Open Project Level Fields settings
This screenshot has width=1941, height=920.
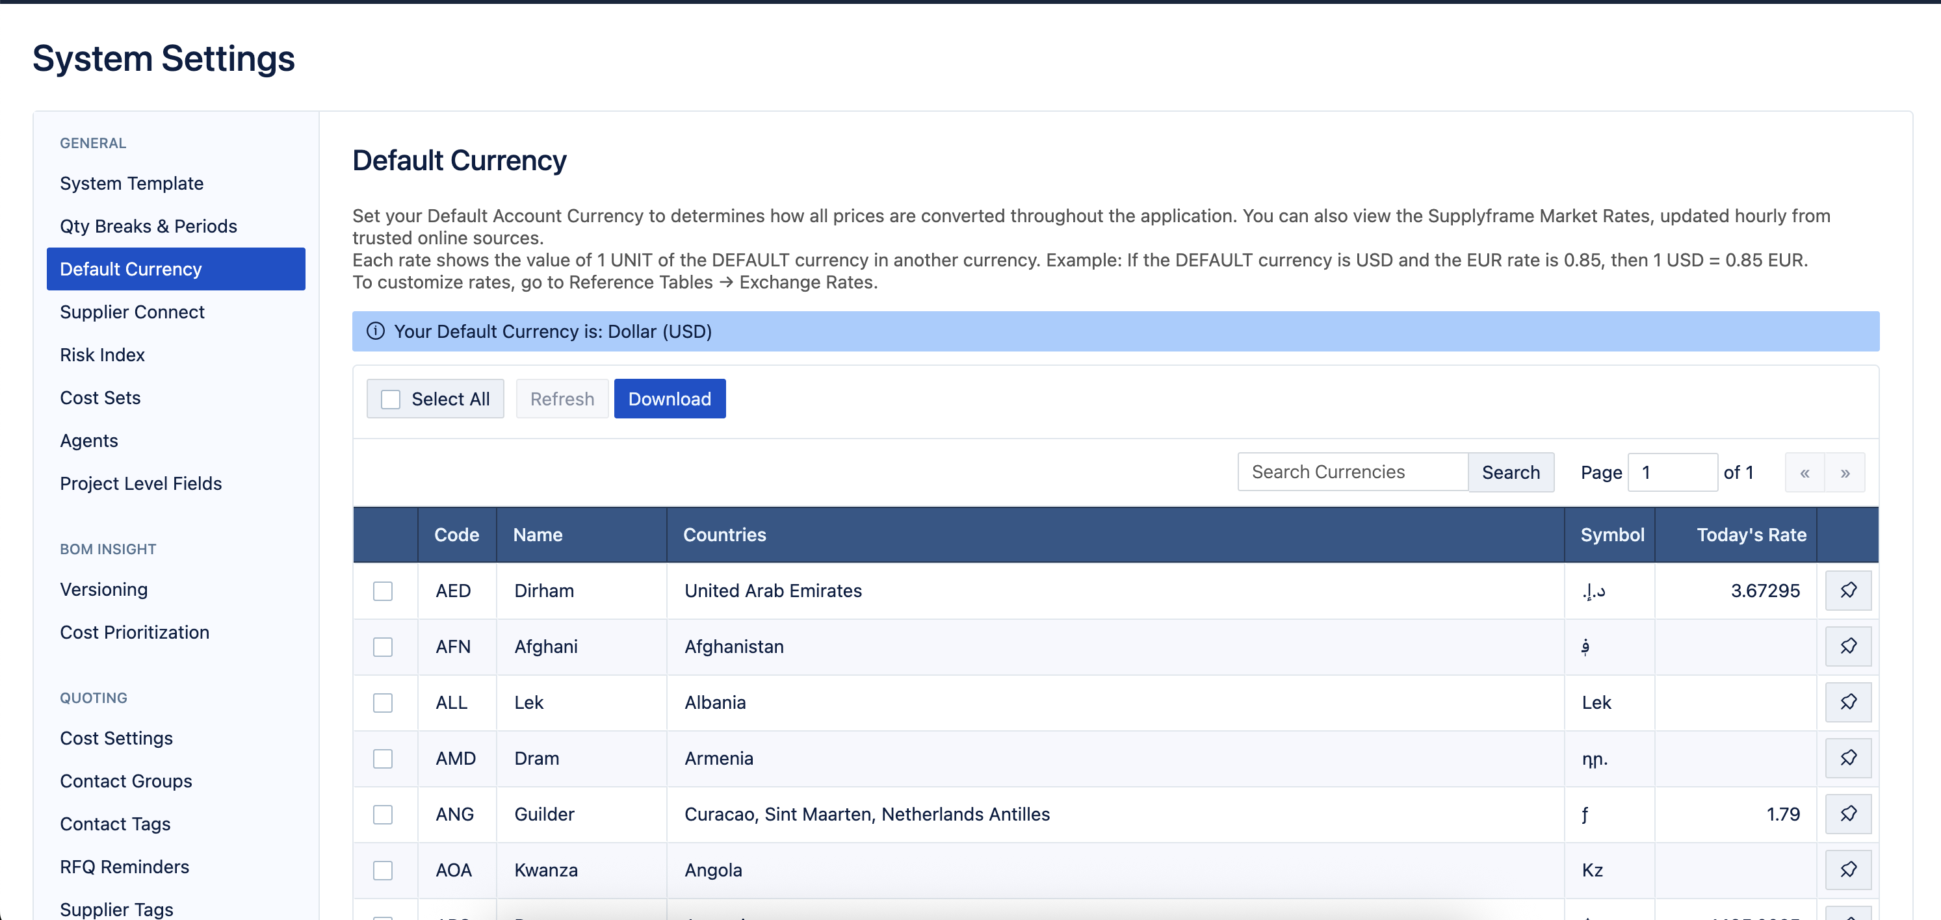[x=176, y=483]
